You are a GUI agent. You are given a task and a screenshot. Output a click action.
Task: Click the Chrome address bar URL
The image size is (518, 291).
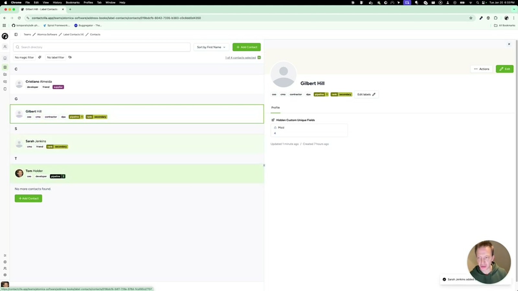click(x=116, y=18)
